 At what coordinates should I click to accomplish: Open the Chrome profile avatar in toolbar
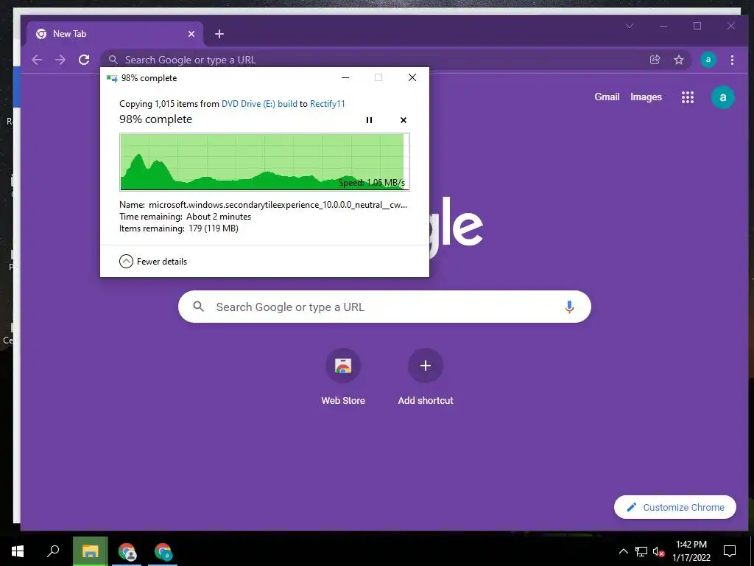point(708,60)
